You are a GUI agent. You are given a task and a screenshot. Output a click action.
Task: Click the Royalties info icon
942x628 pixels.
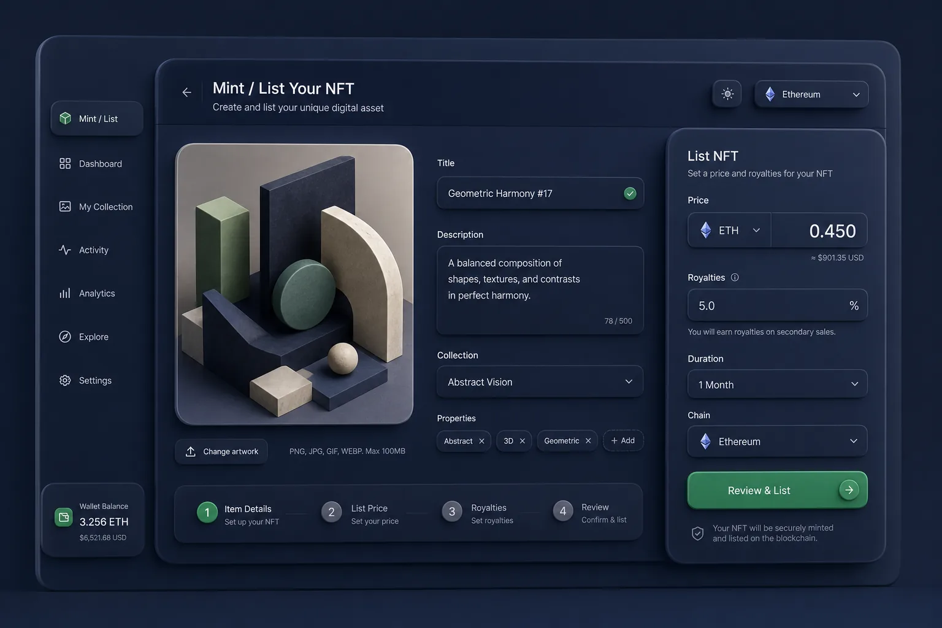coord(735,277)
